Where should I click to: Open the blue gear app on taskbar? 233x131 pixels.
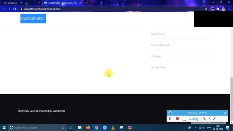(105, 128)
